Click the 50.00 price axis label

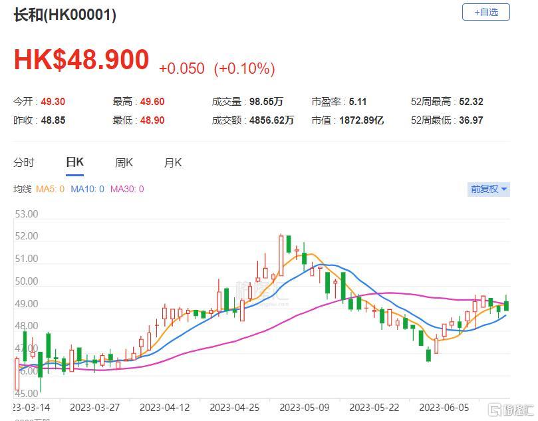tap(27, 281)
